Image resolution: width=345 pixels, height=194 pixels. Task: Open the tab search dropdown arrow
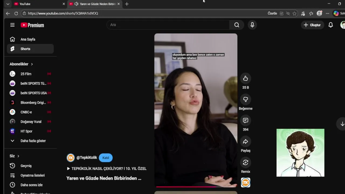coord(8,4)
